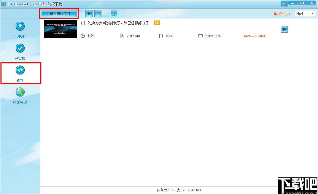This screenshot has width=318, height=194.
Task: Click the film icon beside video title
Action: (83, 23)
